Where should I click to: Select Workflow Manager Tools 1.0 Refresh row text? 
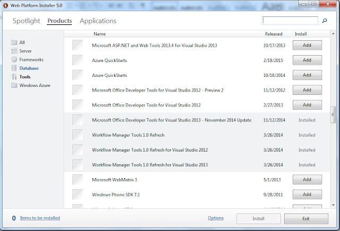coord(128,135)
